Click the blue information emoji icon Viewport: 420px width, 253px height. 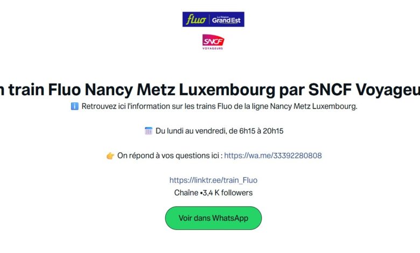pos(74,106)
